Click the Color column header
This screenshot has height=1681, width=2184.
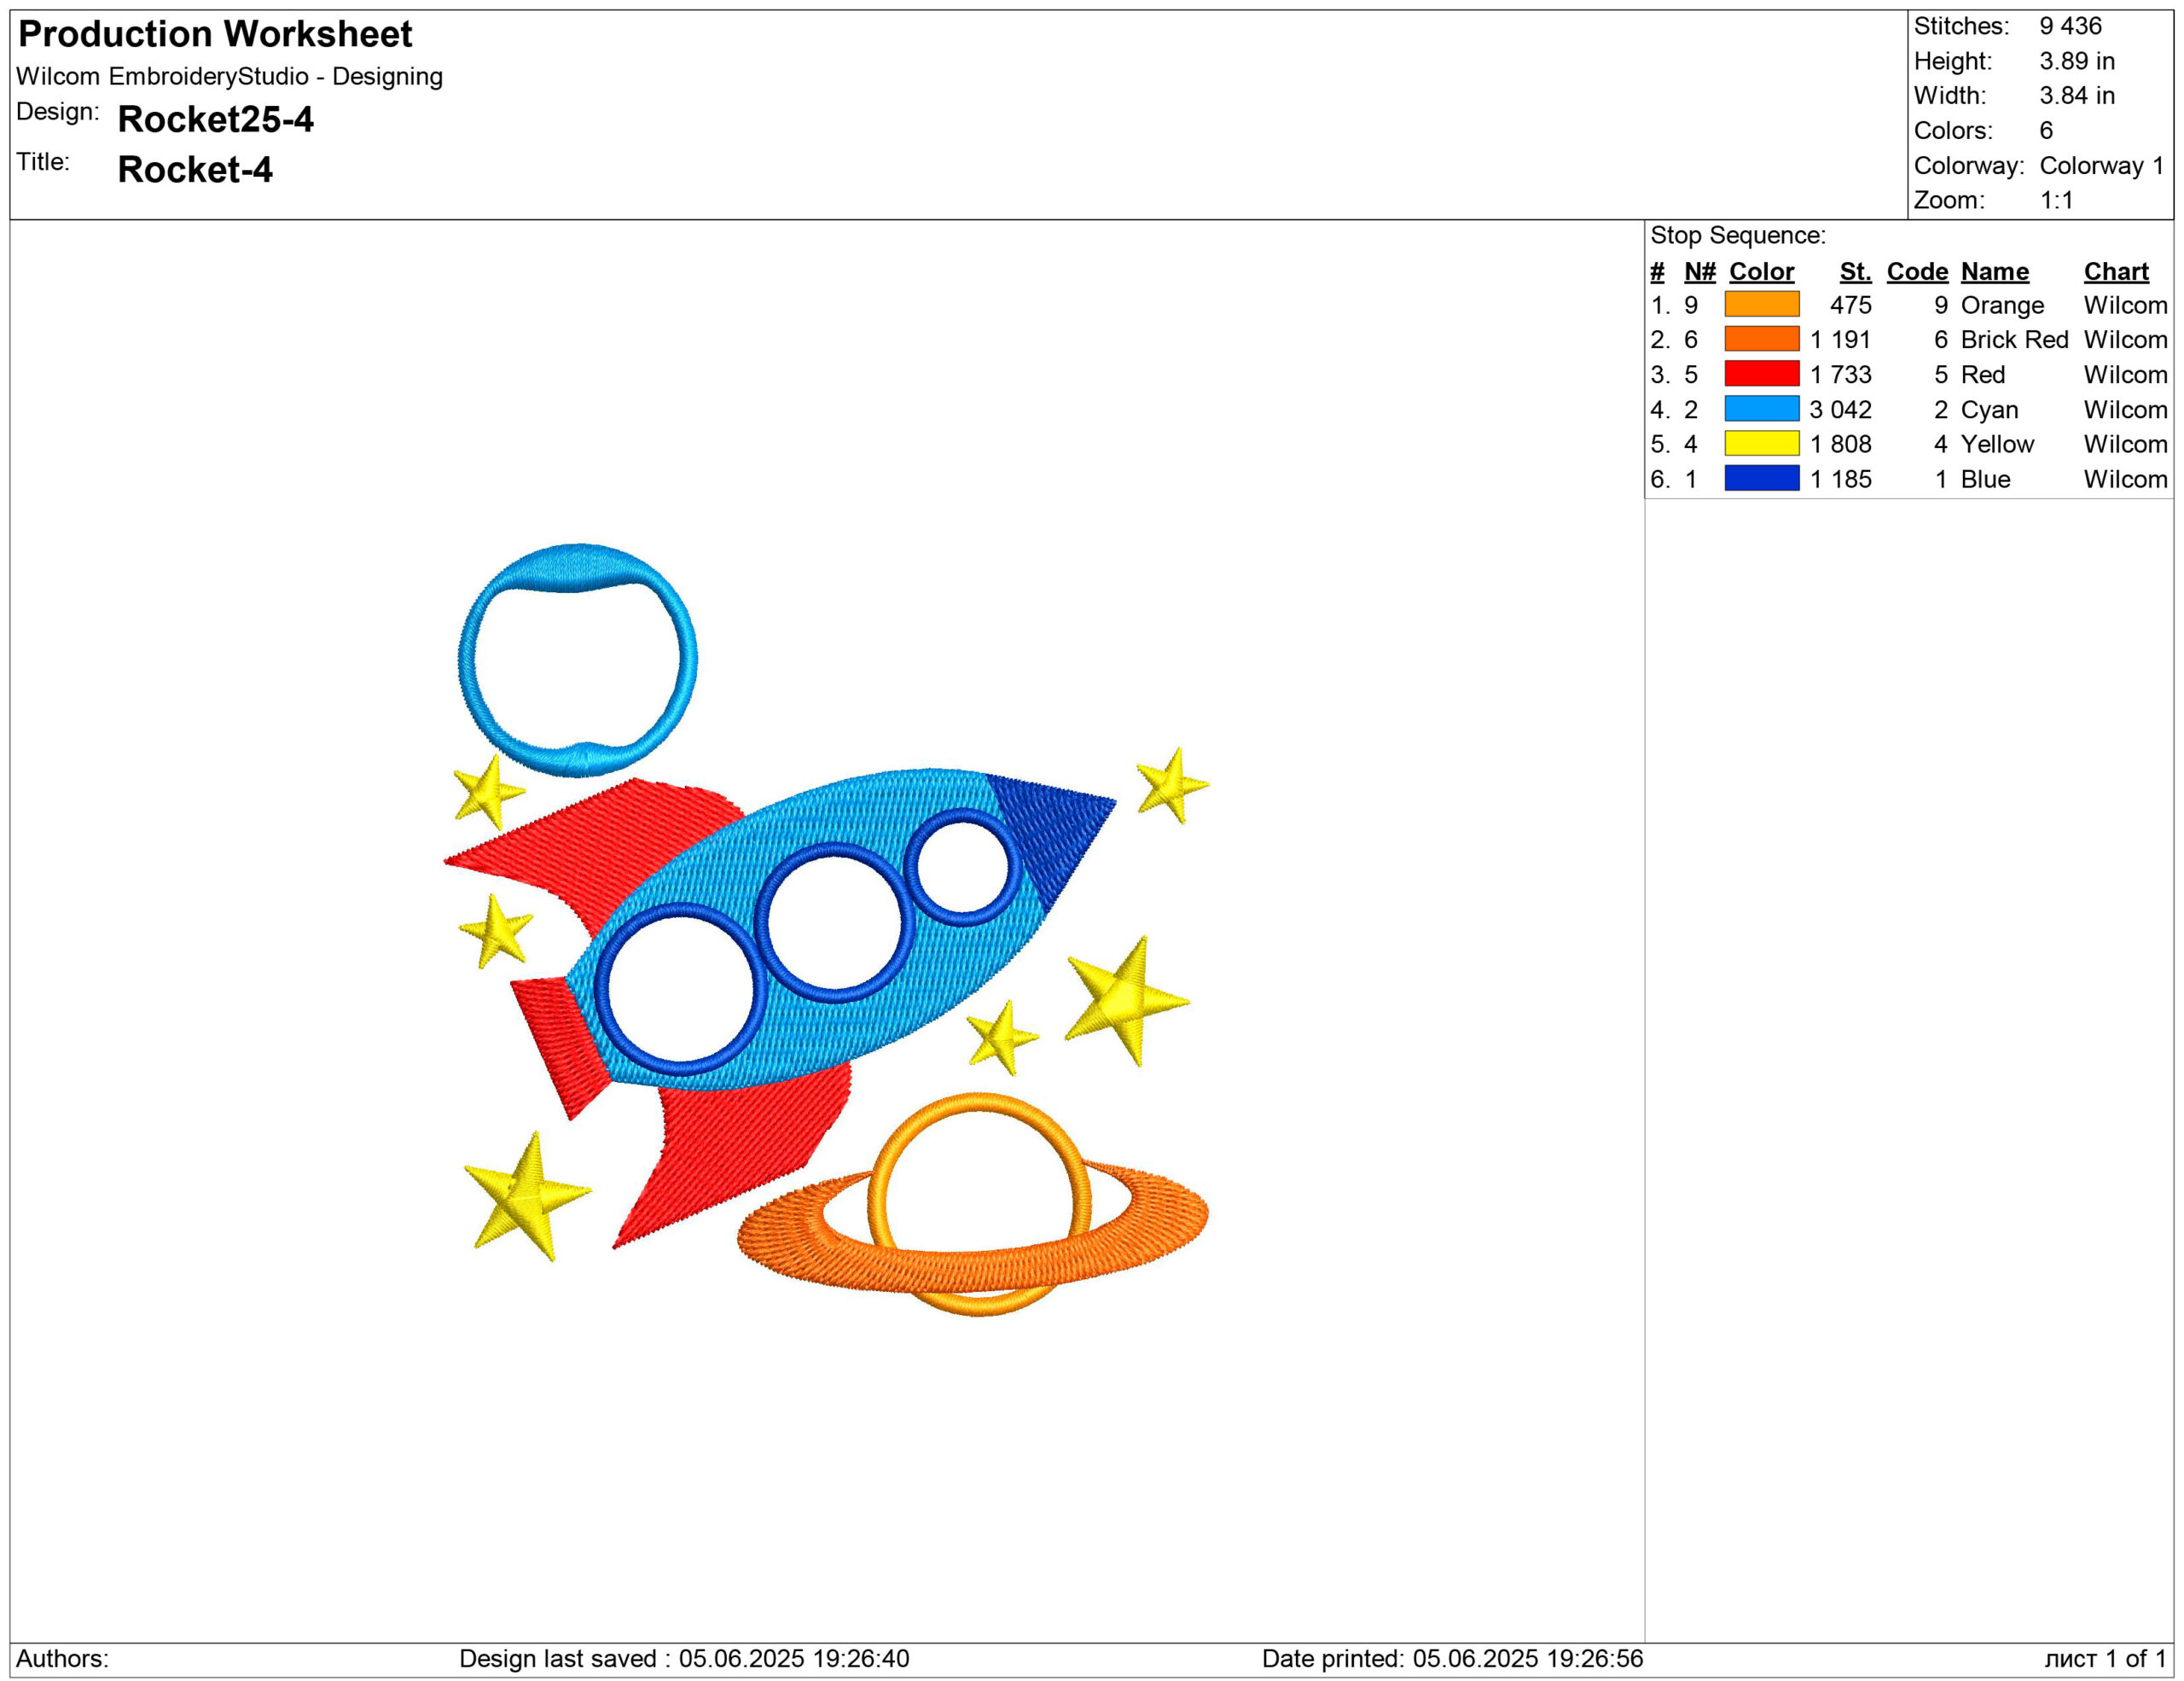pos(1761,271)
